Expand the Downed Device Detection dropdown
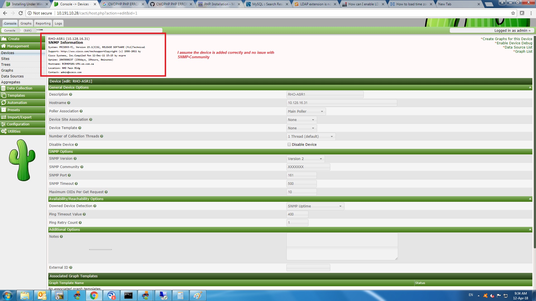This screenshot has height=301, width=536. pos(340,206)
